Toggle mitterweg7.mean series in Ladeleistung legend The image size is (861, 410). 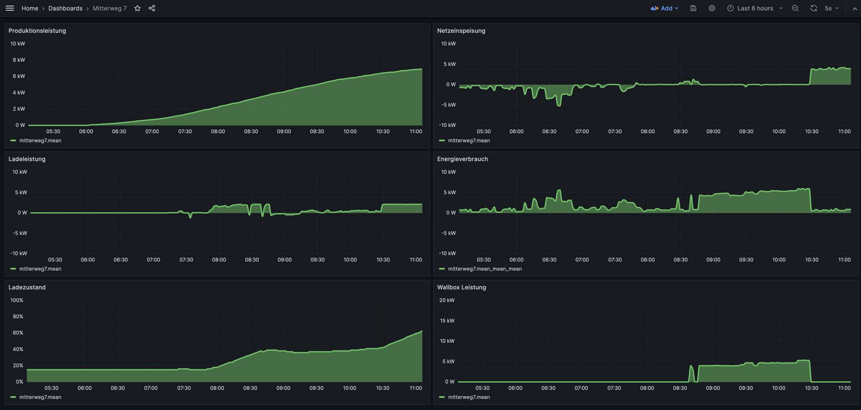(40, 269)
